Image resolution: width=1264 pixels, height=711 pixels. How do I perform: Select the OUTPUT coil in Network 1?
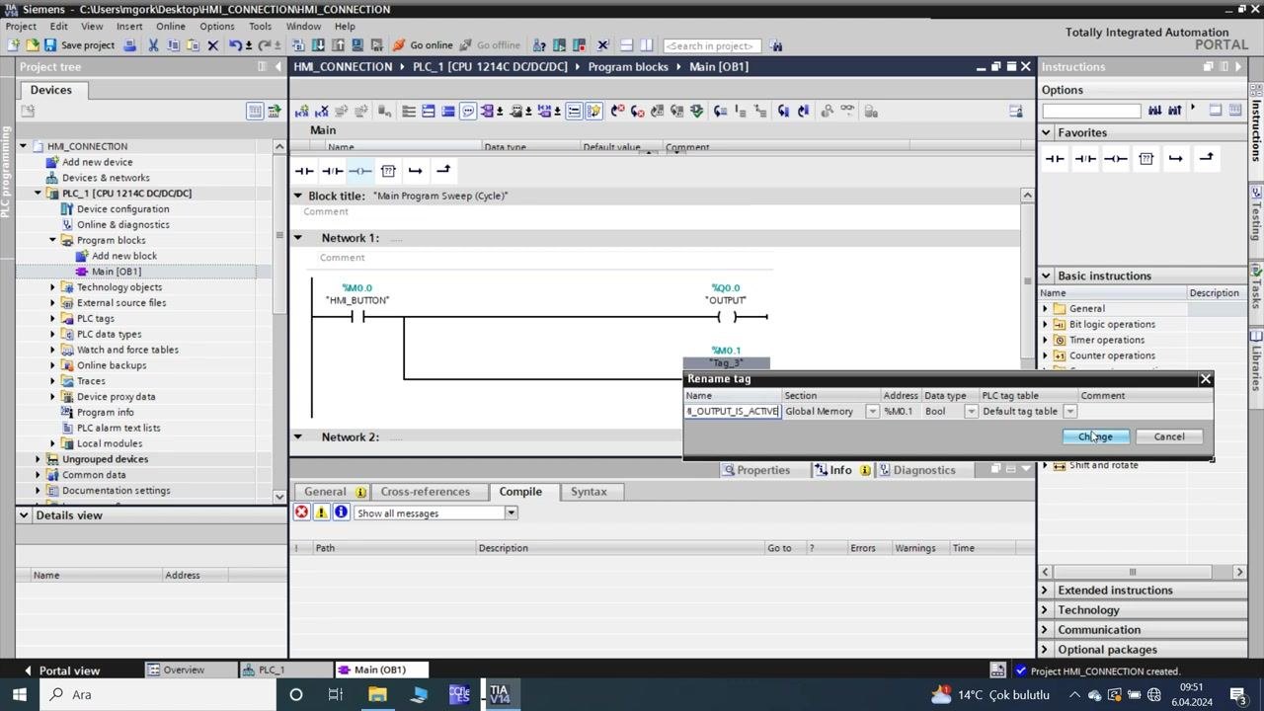(727, 317)
